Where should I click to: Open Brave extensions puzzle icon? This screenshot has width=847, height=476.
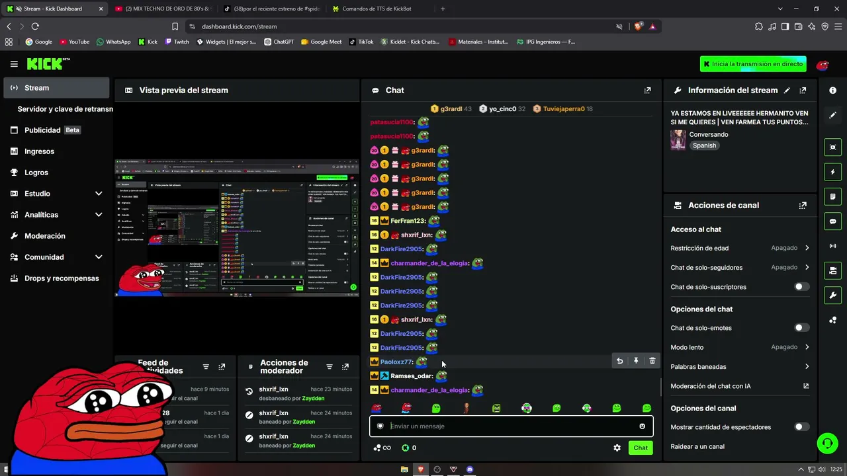(x=759, y=26)
